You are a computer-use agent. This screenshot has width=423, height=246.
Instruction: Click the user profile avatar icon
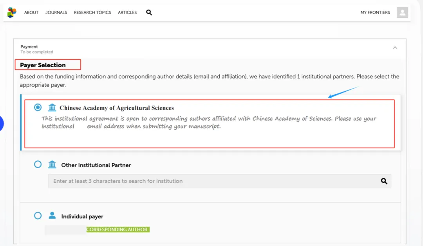click(x=402, y=12)
